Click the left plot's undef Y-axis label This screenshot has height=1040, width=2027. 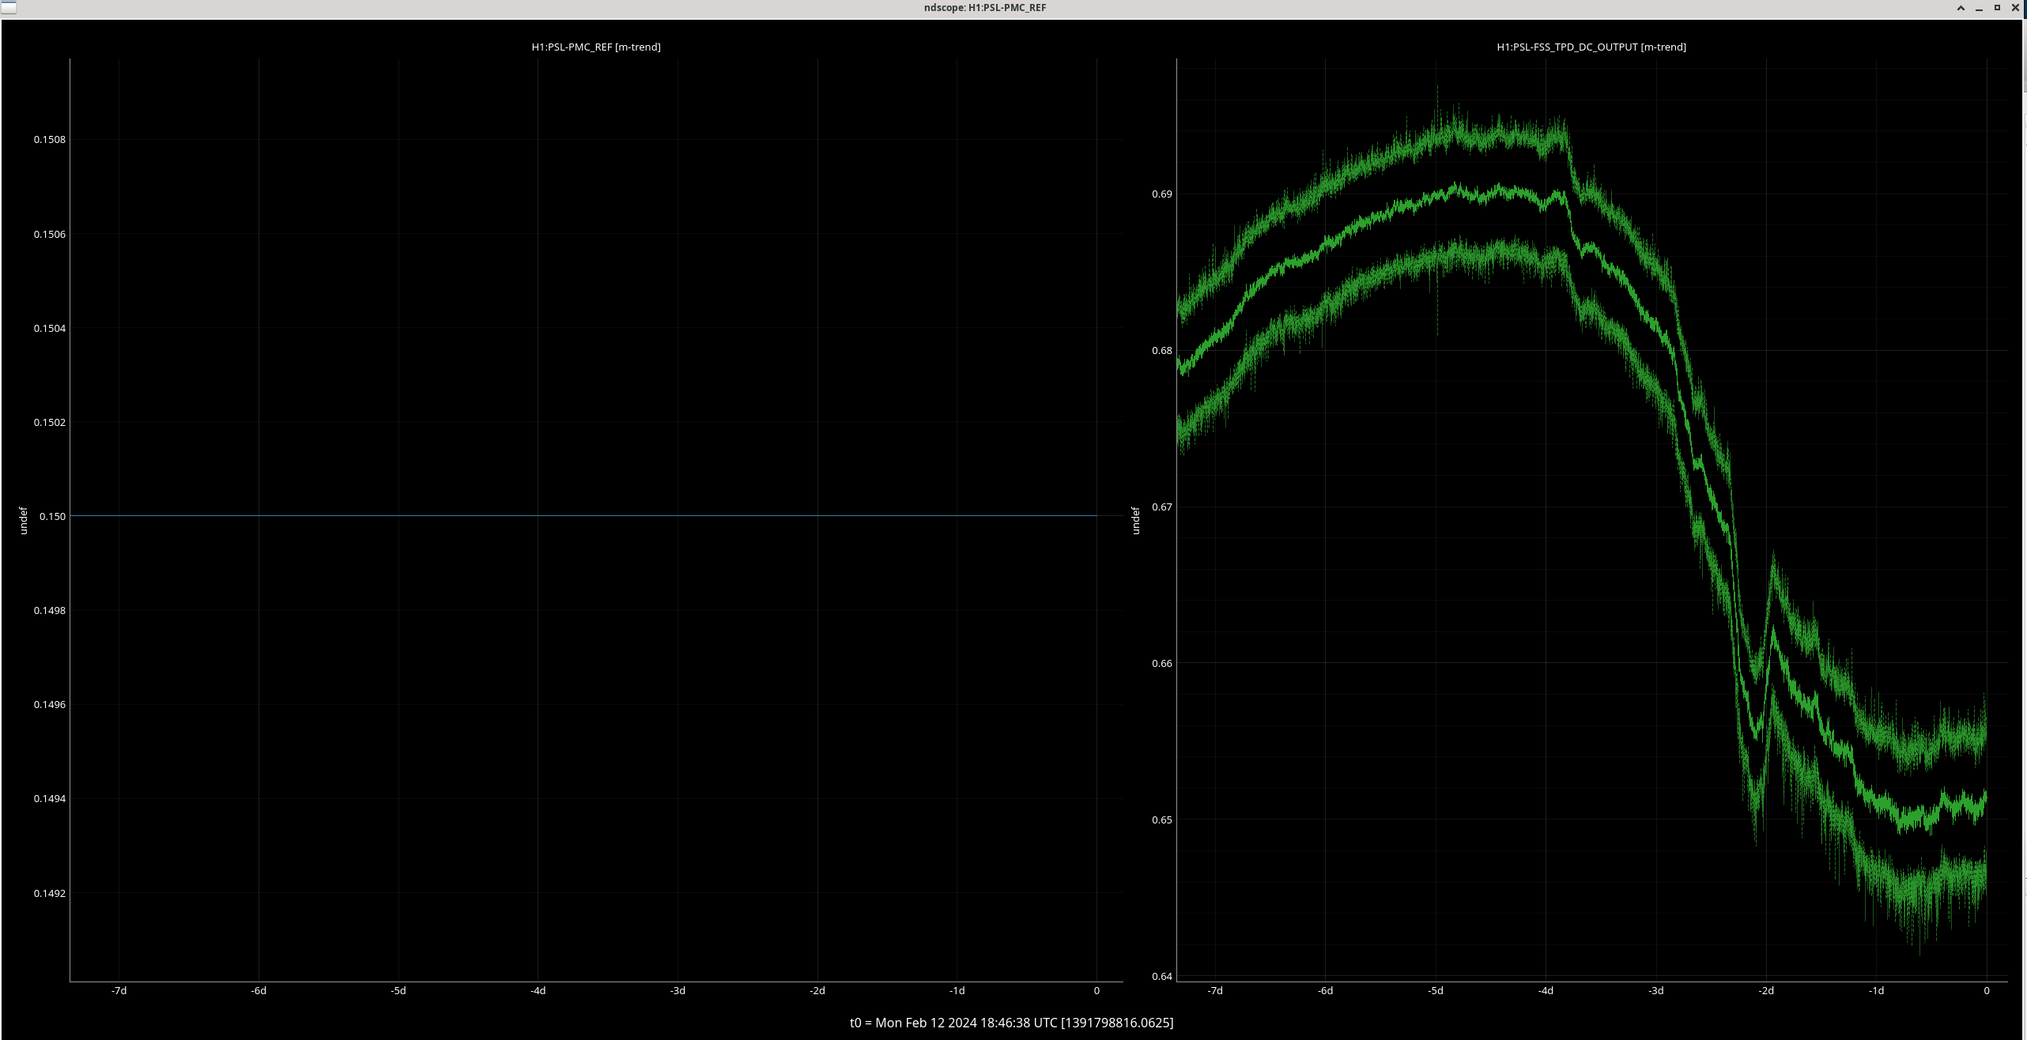click(x=24, y=521)
